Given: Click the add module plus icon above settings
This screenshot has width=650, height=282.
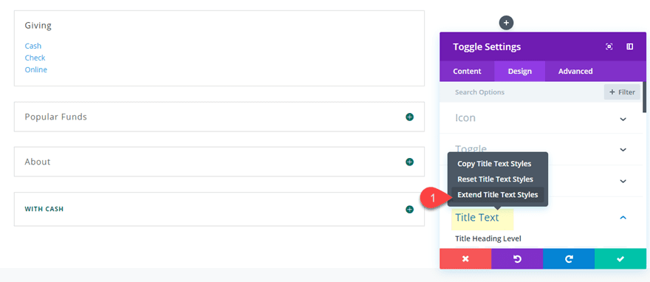Looking at the screenshot, I should (506, 23).
